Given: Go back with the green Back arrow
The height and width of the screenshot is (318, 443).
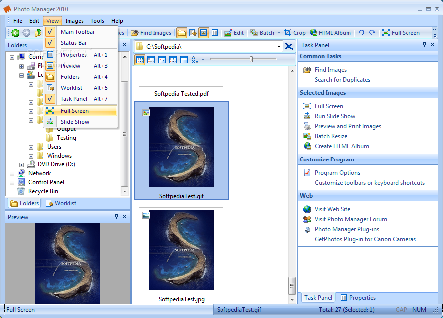Looking at the screenshot, I should [x=15, y=33].
